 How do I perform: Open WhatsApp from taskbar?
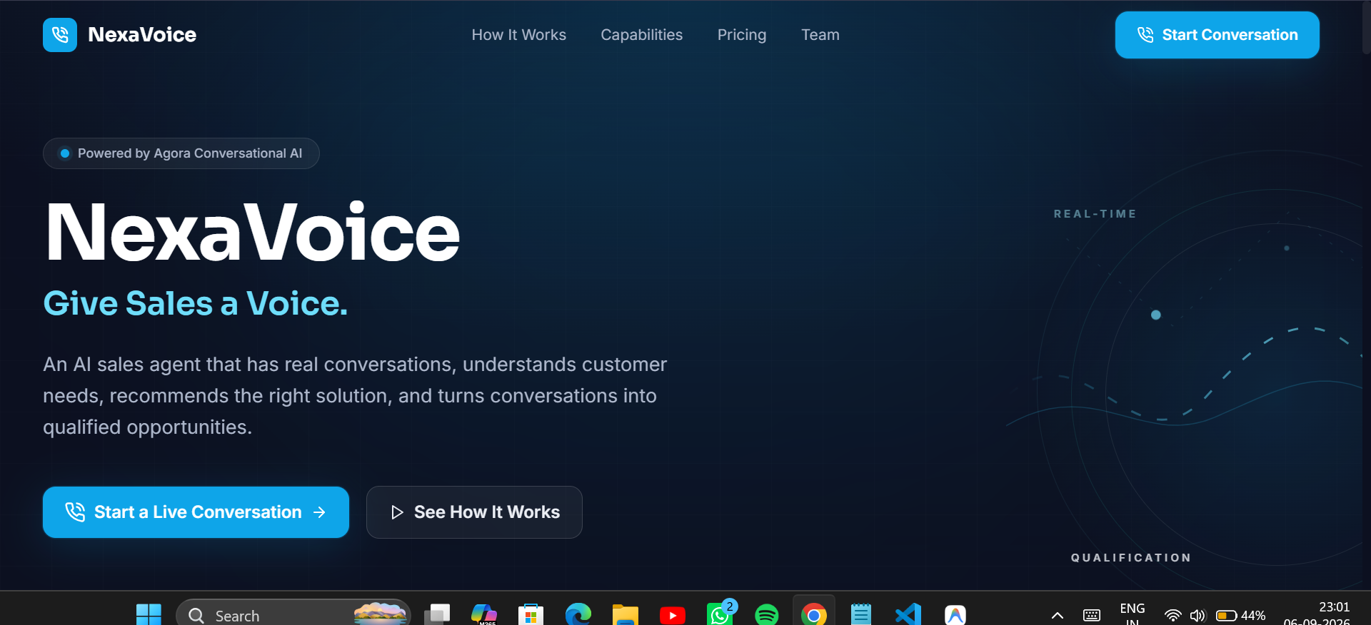tap(720, 615)
